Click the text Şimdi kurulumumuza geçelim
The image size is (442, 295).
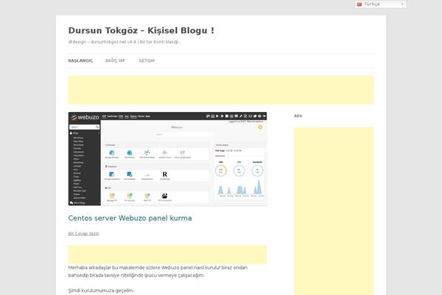101,291
